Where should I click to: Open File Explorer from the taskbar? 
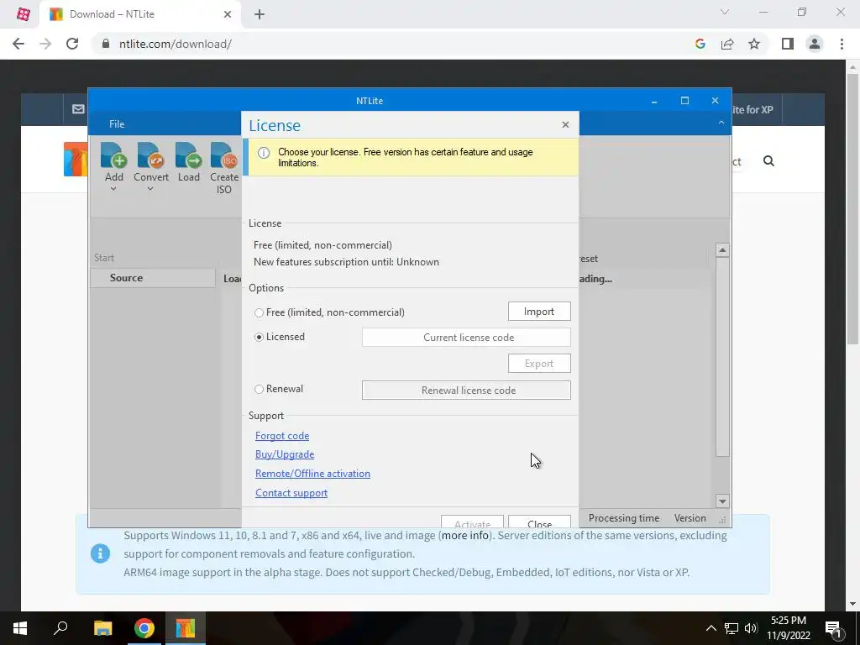[x=102, y=628]
